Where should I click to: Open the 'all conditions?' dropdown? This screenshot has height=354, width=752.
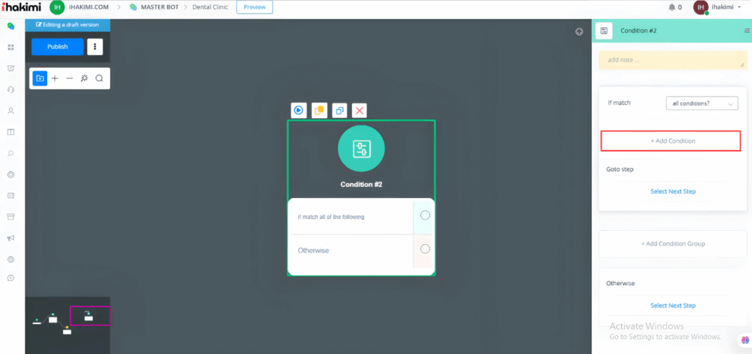click(x=701, y=104)
